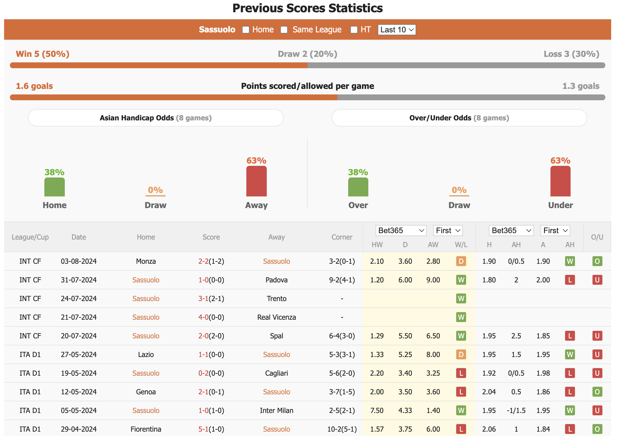The height and width of the screenshot is (436, 617).
Task: Open the First dropdown above AH column
Action: tap(555, 231)
